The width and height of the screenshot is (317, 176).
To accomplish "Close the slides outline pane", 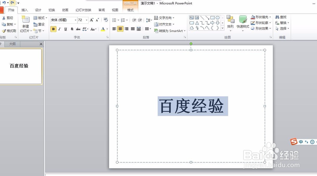I will coord(41,44).
